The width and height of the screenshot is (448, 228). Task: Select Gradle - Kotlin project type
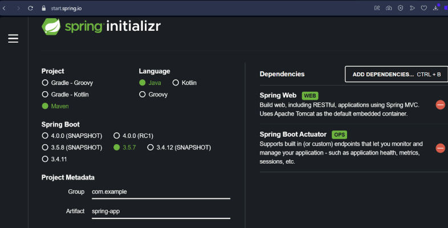[x=45, y=95]
